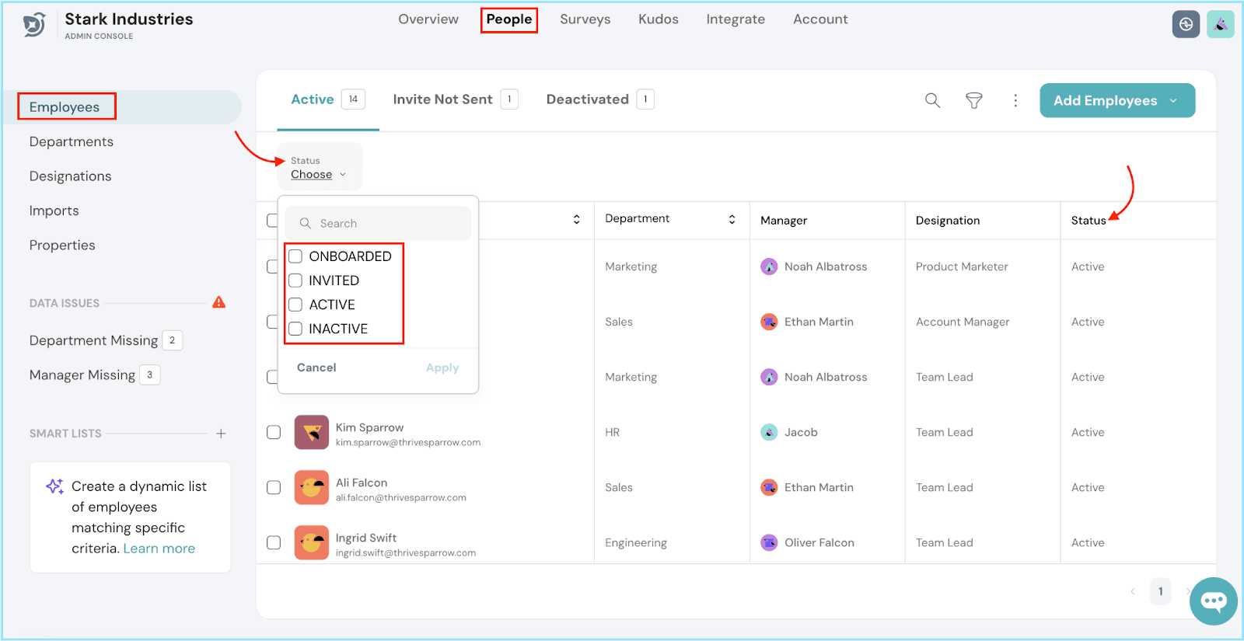The width and height of the screenshot is (1244, 641).
Task: Add a smart list with plus icon
Action: tap(221, 434)
